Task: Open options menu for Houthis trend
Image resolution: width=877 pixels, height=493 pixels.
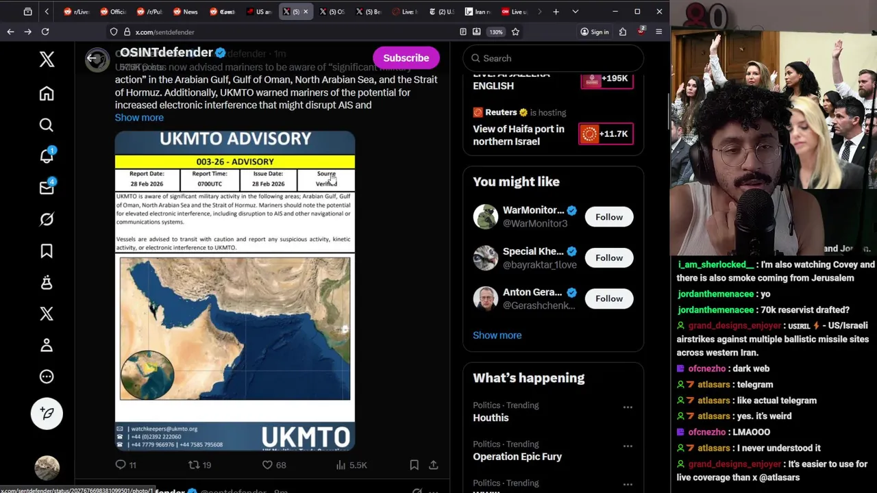Action: [x=627, y=407]
